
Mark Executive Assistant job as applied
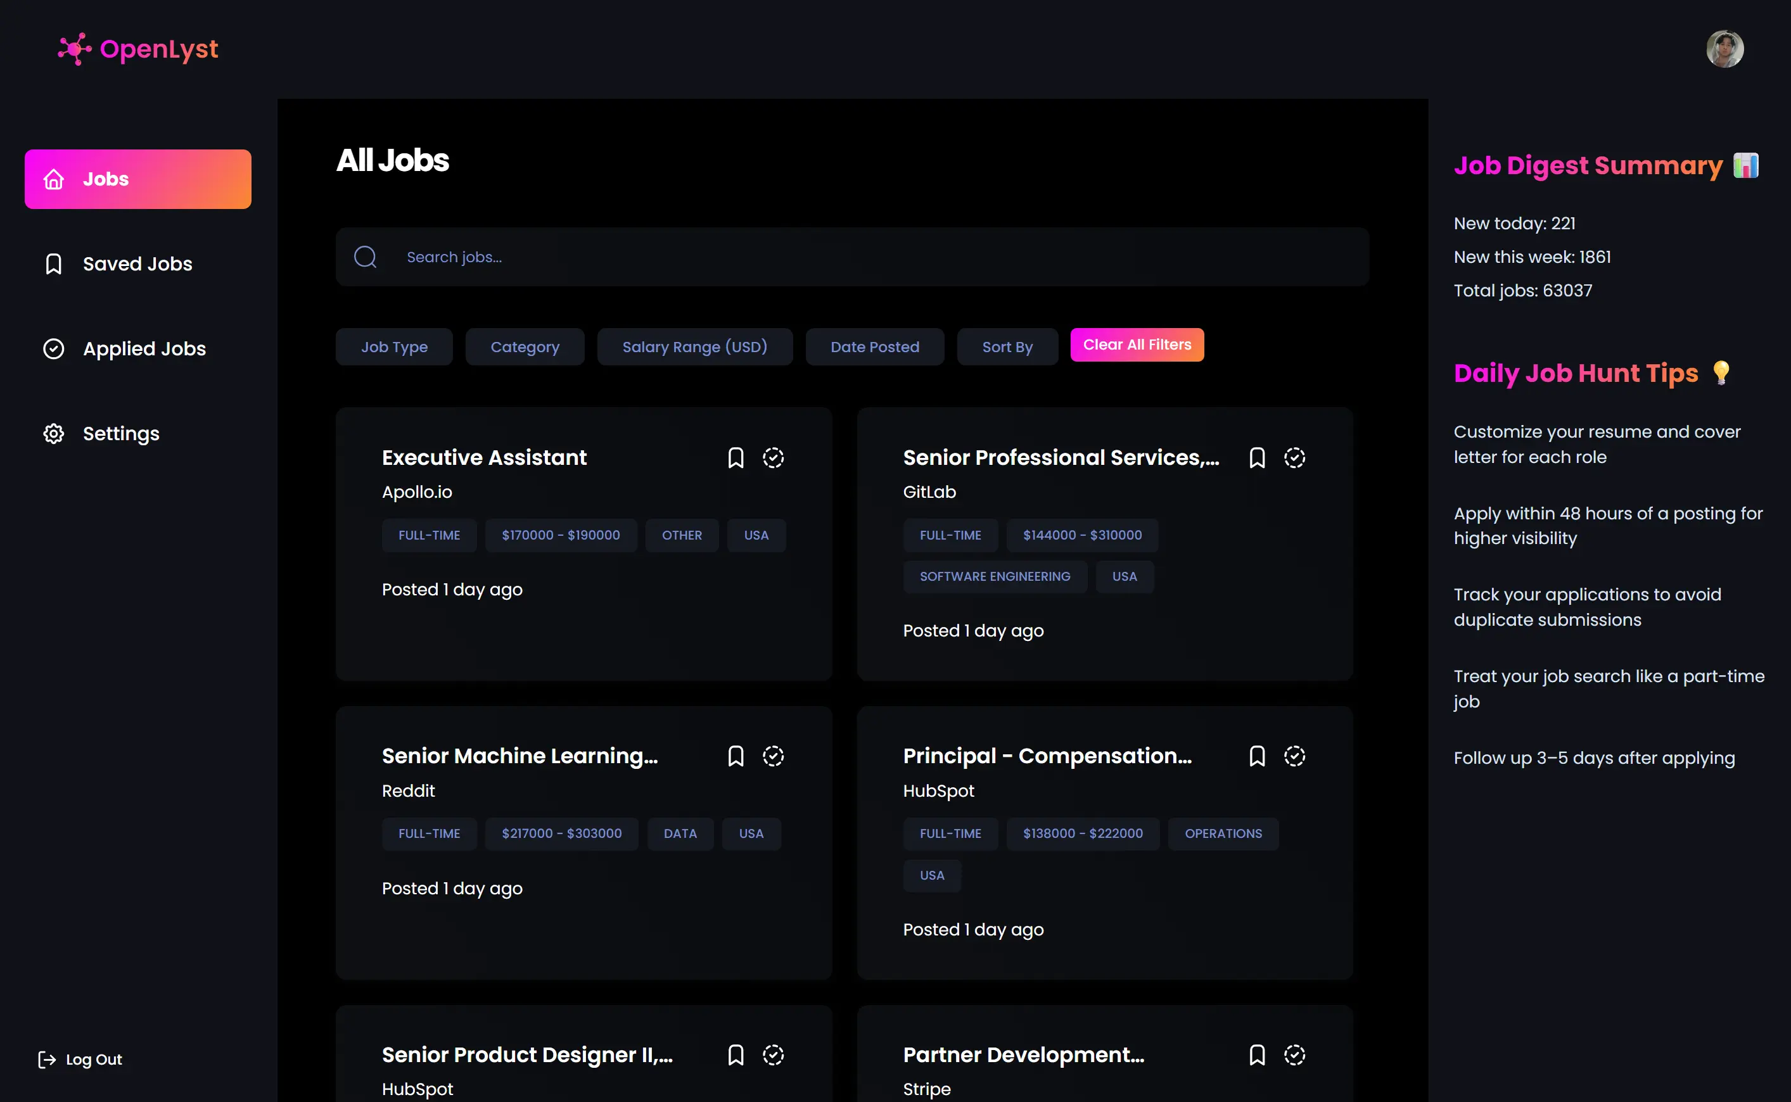point(773,458)
